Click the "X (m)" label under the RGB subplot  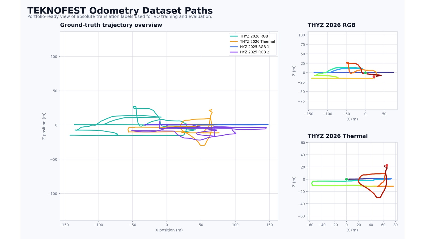click(352, 119)
